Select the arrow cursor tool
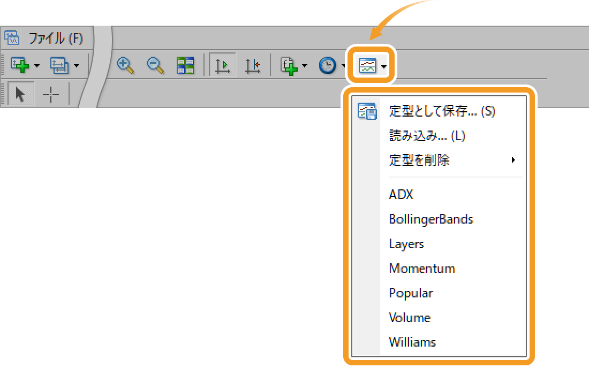 tap(21, 94)
